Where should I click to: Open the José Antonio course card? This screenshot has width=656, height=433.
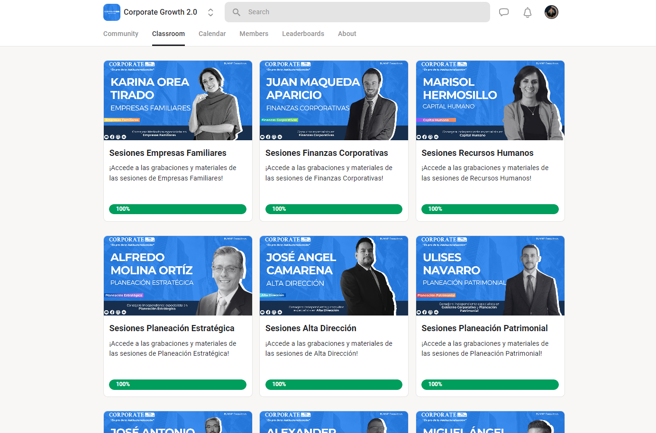[178, 422]
